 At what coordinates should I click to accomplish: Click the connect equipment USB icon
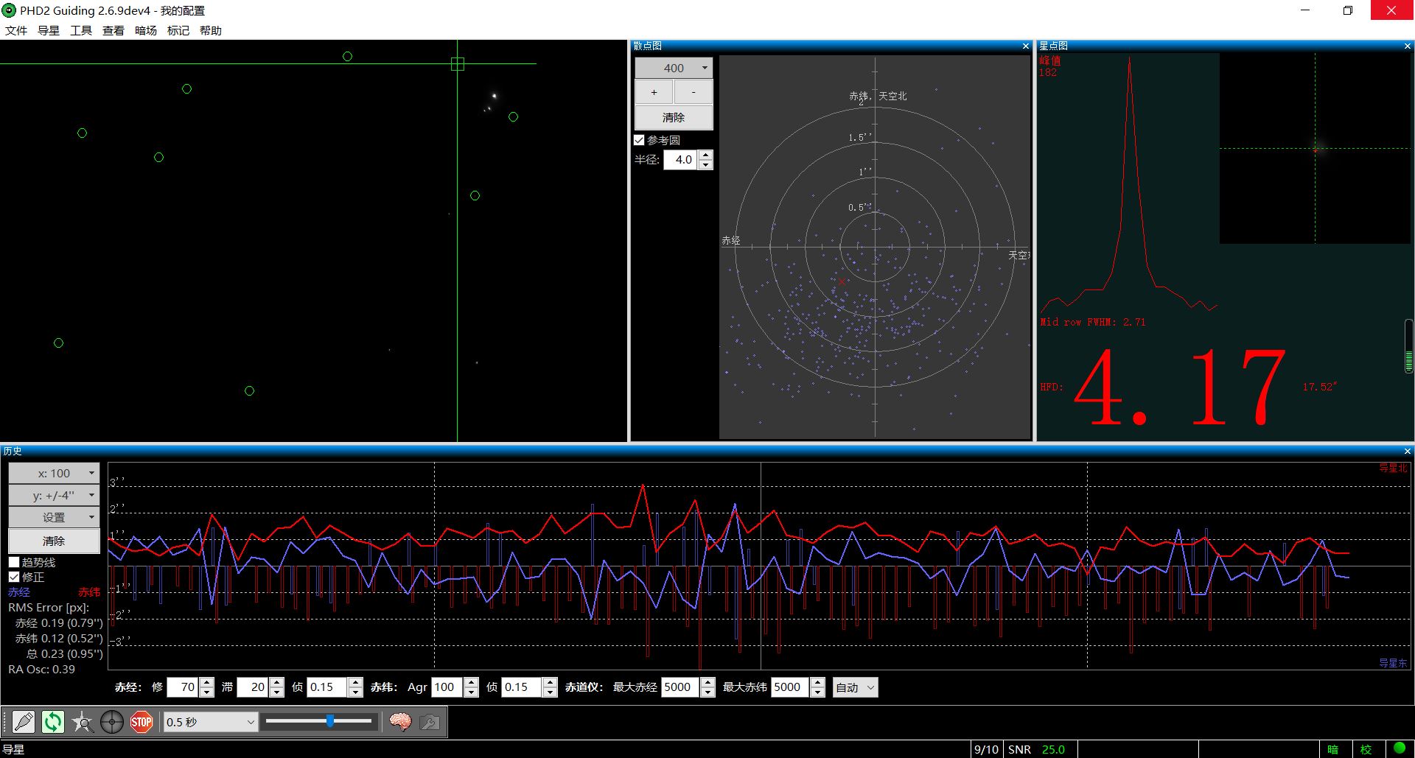[24, 722]
